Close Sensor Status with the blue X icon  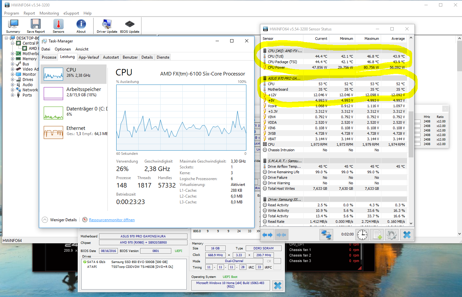pyautogui.click(x=407, y=234)
